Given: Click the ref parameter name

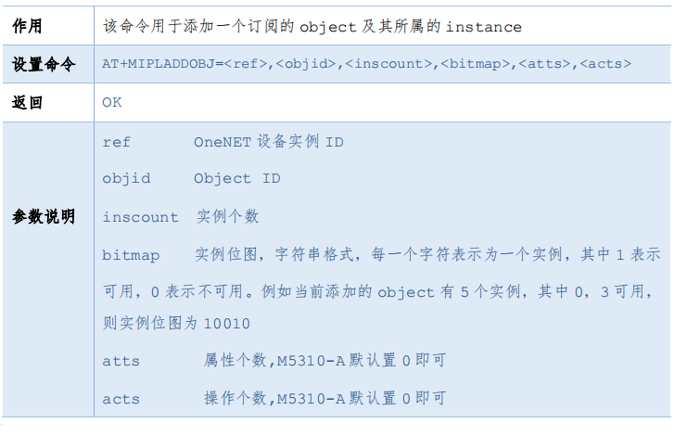Looking at the screenshot, I should pos(116,142).
